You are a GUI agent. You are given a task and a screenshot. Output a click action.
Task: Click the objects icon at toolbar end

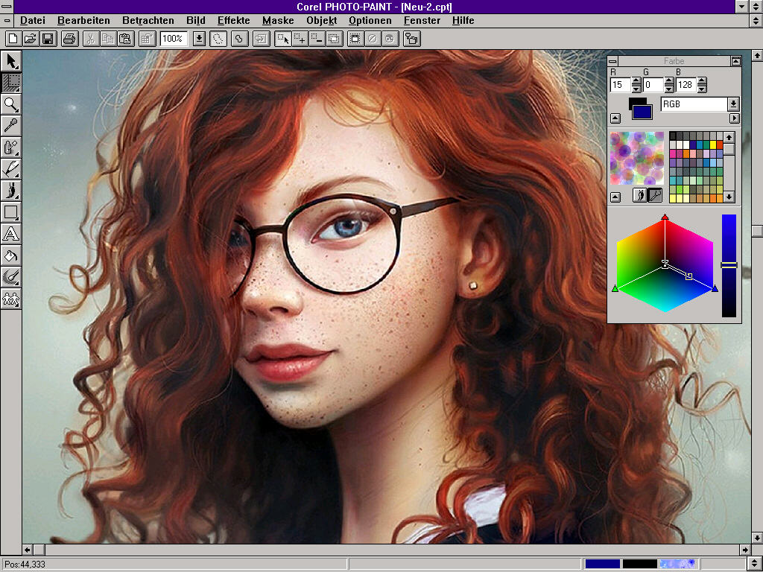411,39
